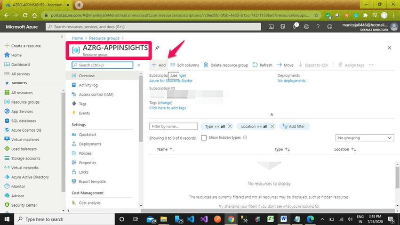Image resolution: width=400 pixels, height=225 pixels.
Task: Send feedback via smiley icon
Action: pyautogui.click(x=329, y=26)
